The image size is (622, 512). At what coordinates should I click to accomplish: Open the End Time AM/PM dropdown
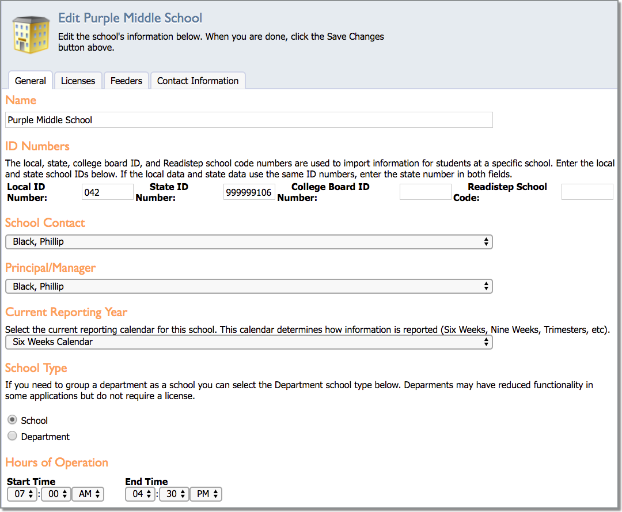point(206,494)
